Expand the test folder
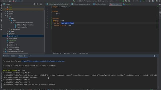The width and height of the screenshot is (161, 90). click(7, 32)
